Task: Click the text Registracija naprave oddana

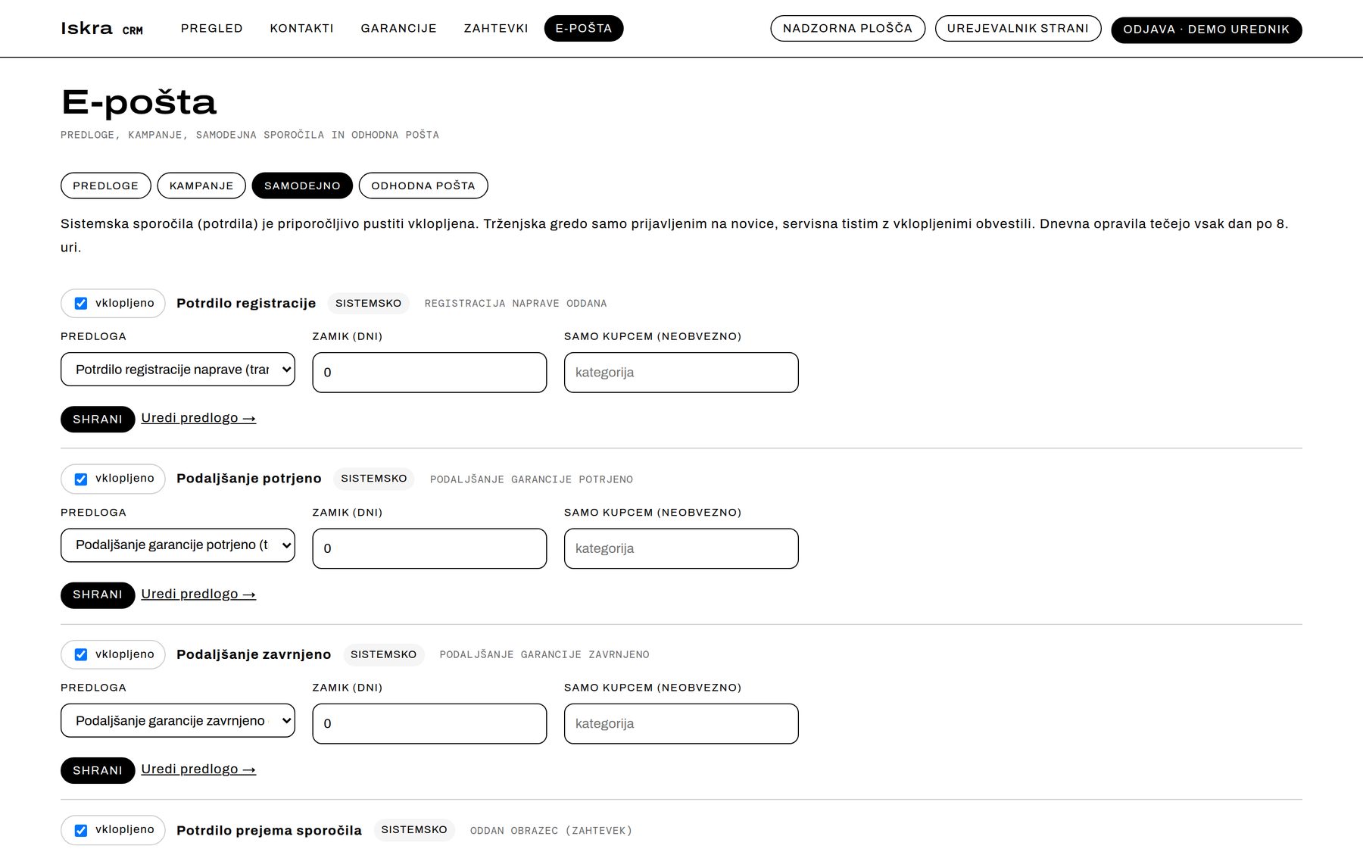Action: click(x=516, y=304)
